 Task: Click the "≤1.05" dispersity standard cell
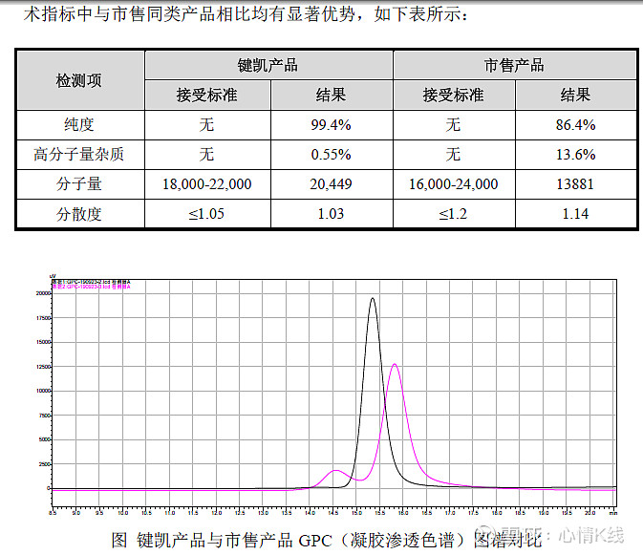[x=206, y=214]
